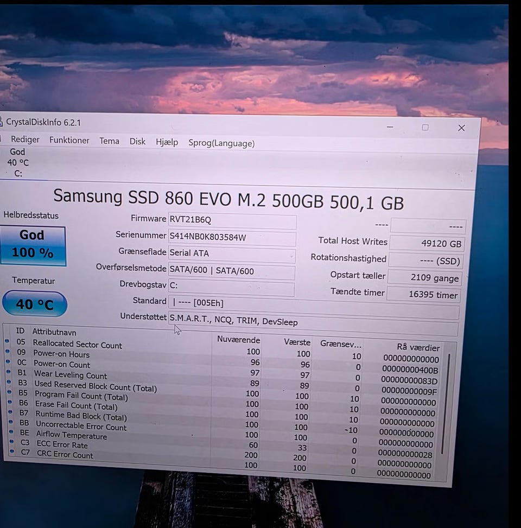The image size is (521, 528).
Task: Click the raw value 00000000400B
Action: (410, 370)
